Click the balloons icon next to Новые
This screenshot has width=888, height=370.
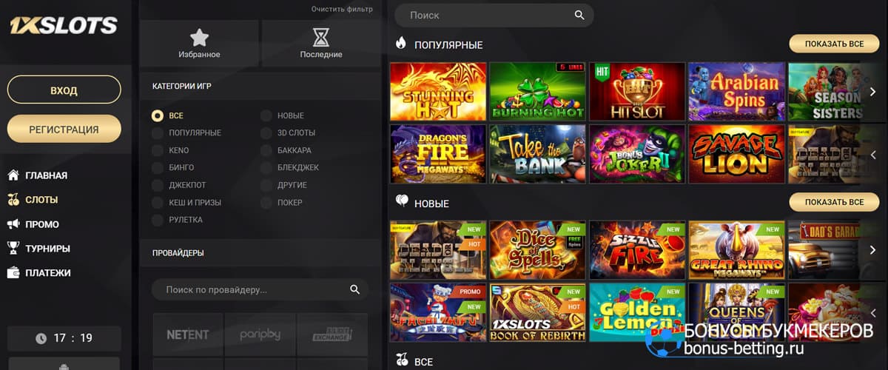pos(402,201)
